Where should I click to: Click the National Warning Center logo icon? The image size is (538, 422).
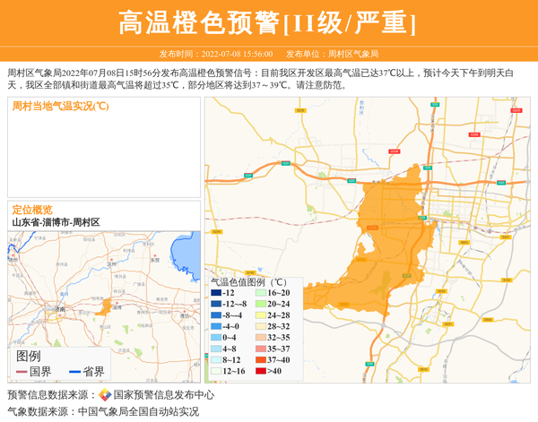(104, 394)
